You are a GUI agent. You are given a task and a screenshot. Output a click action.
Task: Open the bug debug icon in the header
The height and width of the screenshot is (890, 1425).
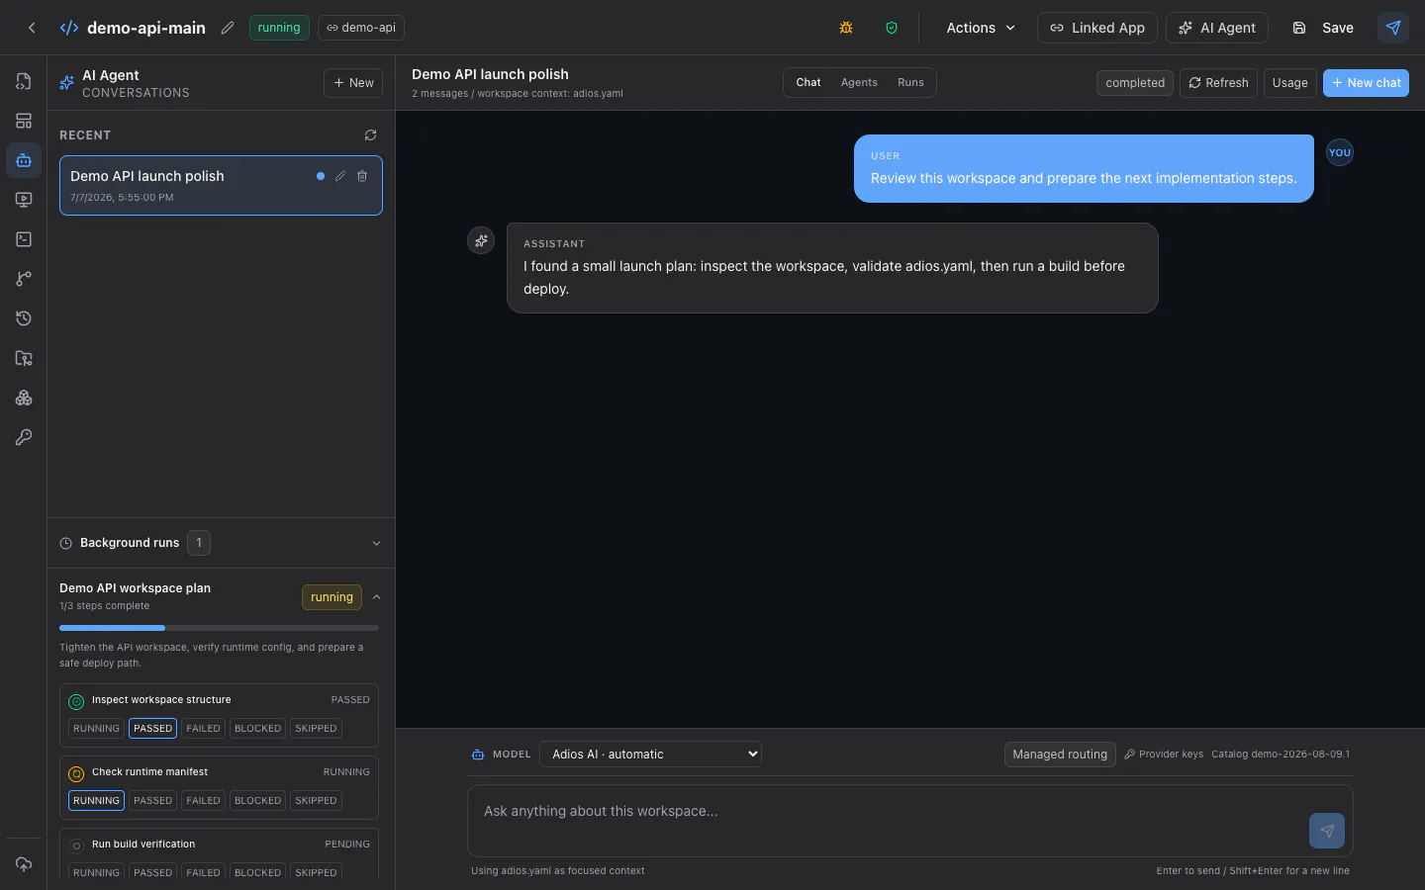846,28
